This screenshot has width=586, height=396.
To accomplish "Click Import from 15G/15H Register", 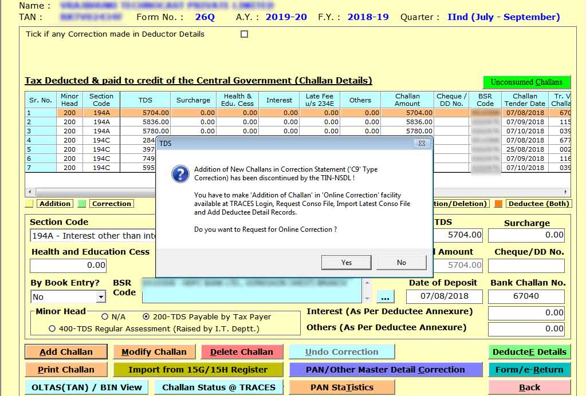I will (x=198, y=370).
